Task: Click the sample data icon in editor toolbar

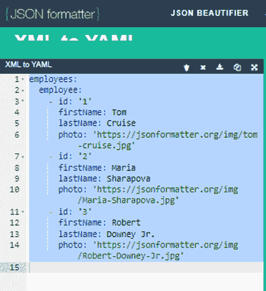Action: pos(186,67)
